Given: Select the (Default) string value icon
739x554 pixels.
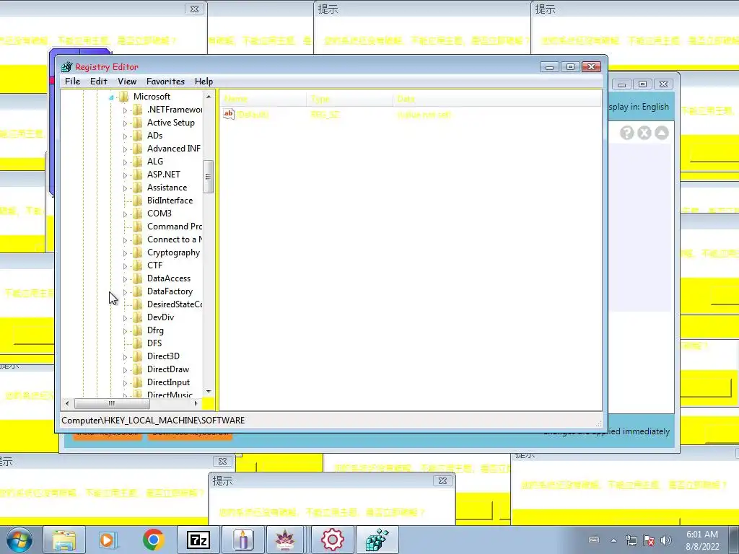Looking at the screenshot, I should 229,113.
